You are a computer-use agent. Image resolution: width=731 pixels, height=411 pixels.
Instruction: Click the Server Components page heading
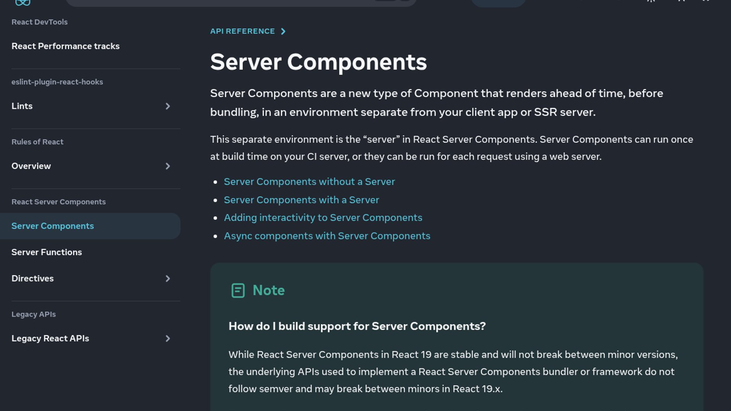click(x=318, y=62)
